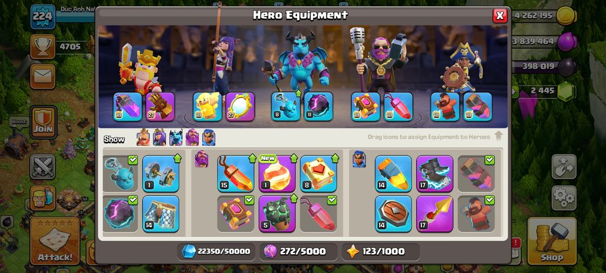Image resolution: width=606 pixels, height=273 pixels.
Task: Toggle equipped Hog Rider Puppet item
Action: pos(476,213)
